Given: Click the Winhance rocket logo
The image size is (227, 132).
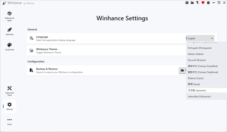Looking at the screenshot, I should click(x=4, y=3).
